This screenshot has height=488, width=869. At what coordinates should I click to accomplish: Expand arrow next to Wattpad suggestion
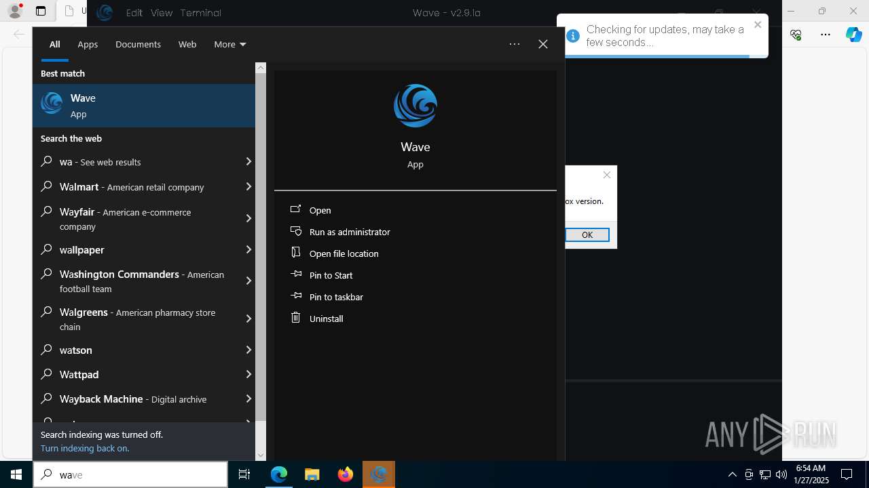(248, 374)
